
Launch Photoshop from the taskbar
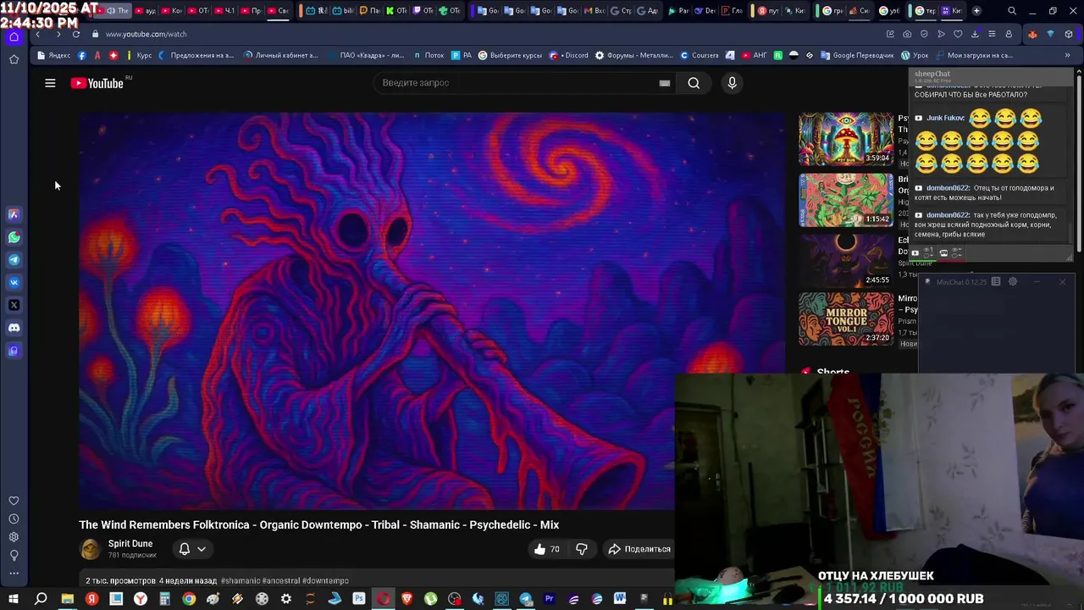[x=359, y=599]
